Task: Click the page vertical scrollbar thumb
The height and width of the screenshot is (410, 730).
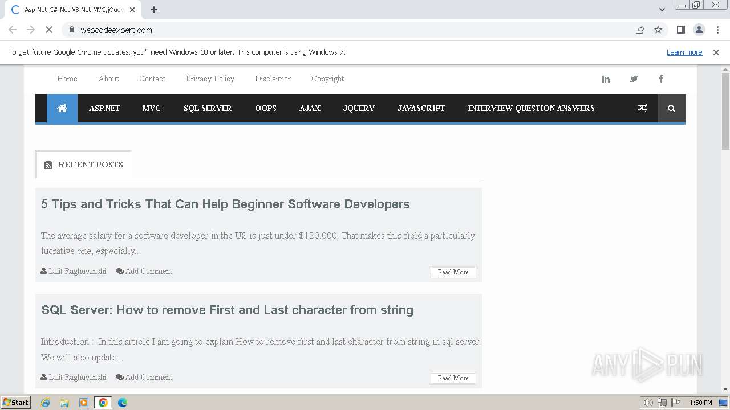Action: click(x=725, y=111)
